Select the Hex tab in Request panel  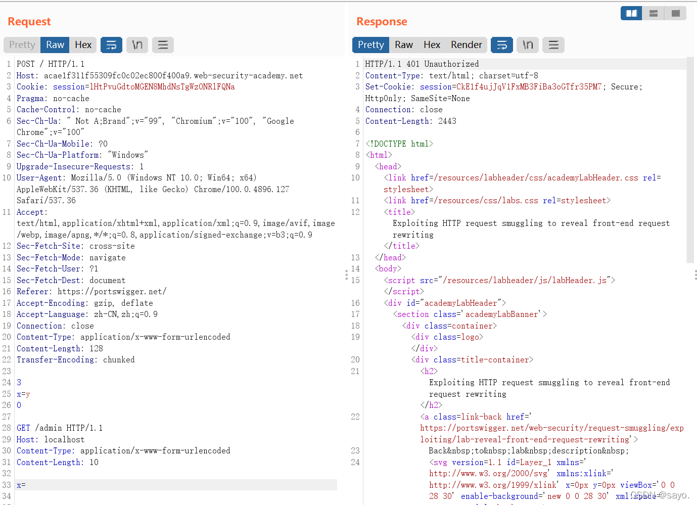tap(83, 45)
